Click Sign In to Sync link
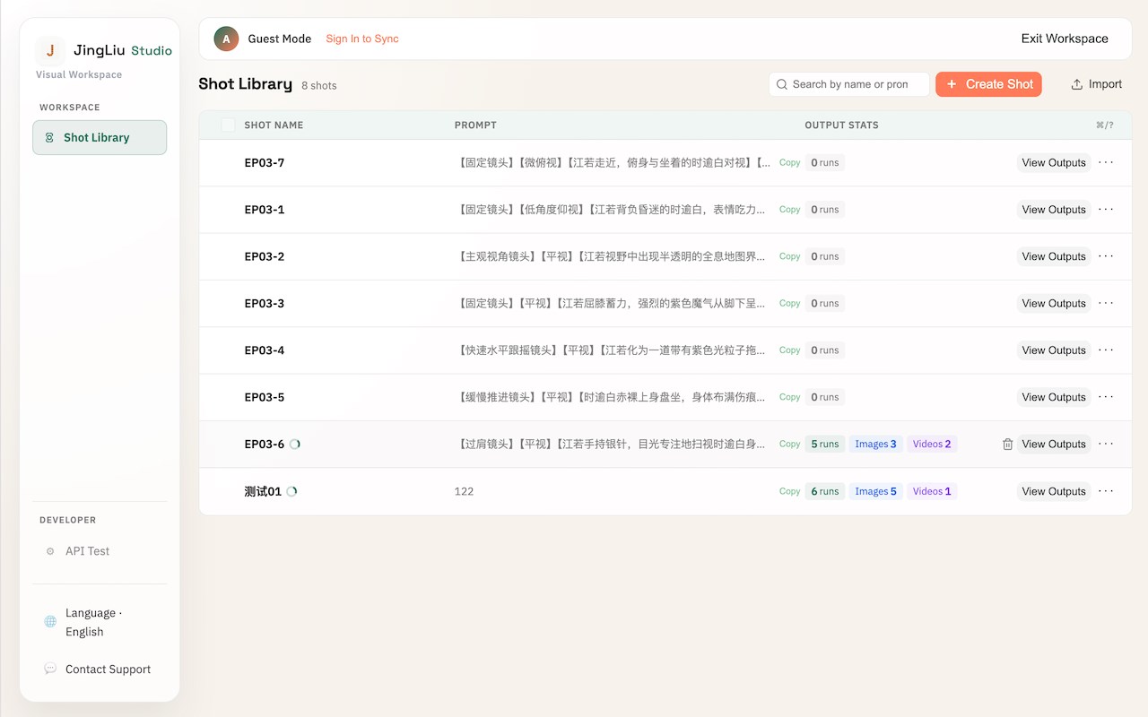The width and height of the screenshot is (1148, 717). [x=362, y=39]
